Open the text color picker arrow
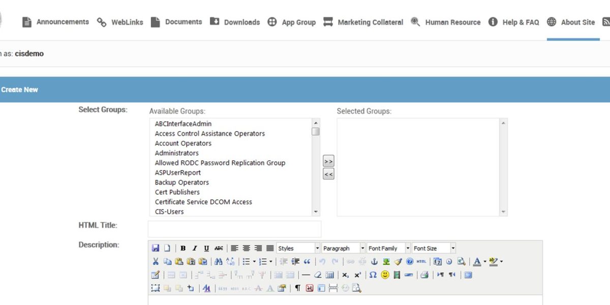 (484, 261)
